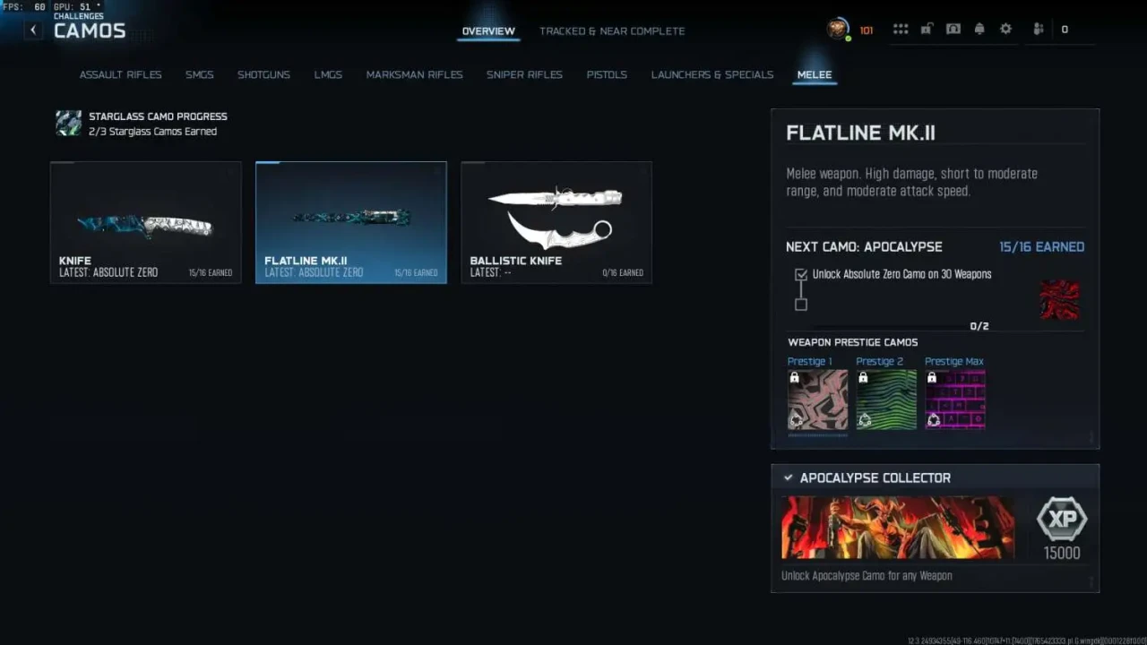The image size is (1147, 645).
Task: Click the Prestige Max label
Action: [x=954, y=361]
